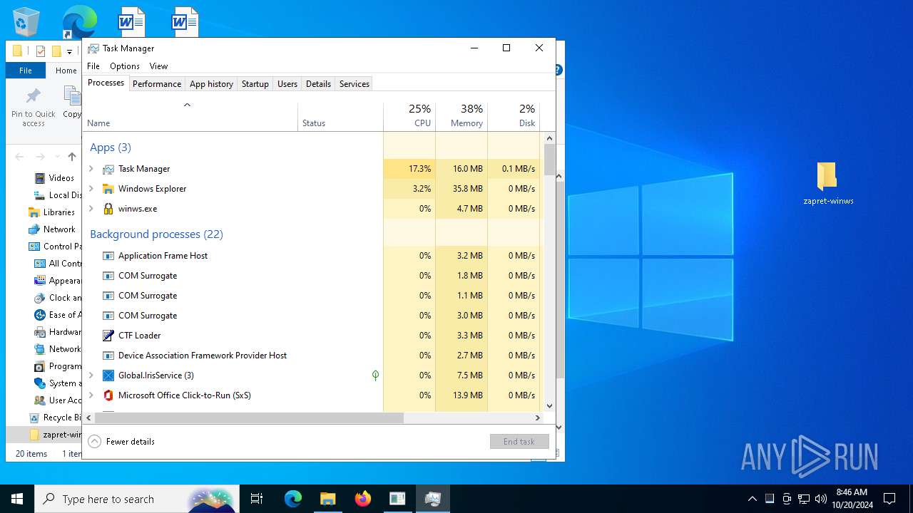Open the zapret-winws desktop folder
Image resolution: width=913 pixels, height=513 pixels.
[827, 184]
